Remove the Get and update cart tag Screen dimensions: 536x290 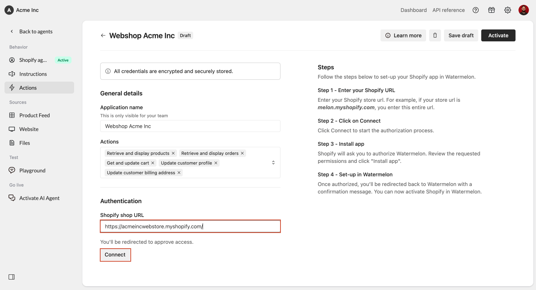click(x=153, y=163)
